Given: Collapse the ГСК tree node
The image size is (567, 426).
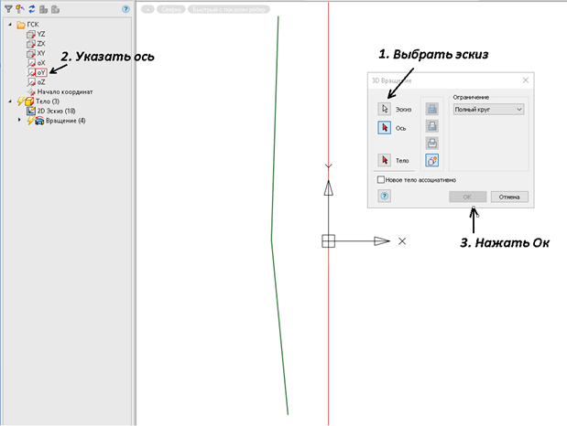Looking at the screenshot, I should [8, 25].
